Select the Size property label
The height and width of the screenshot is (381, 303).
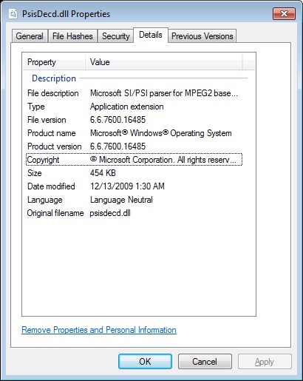35,173
